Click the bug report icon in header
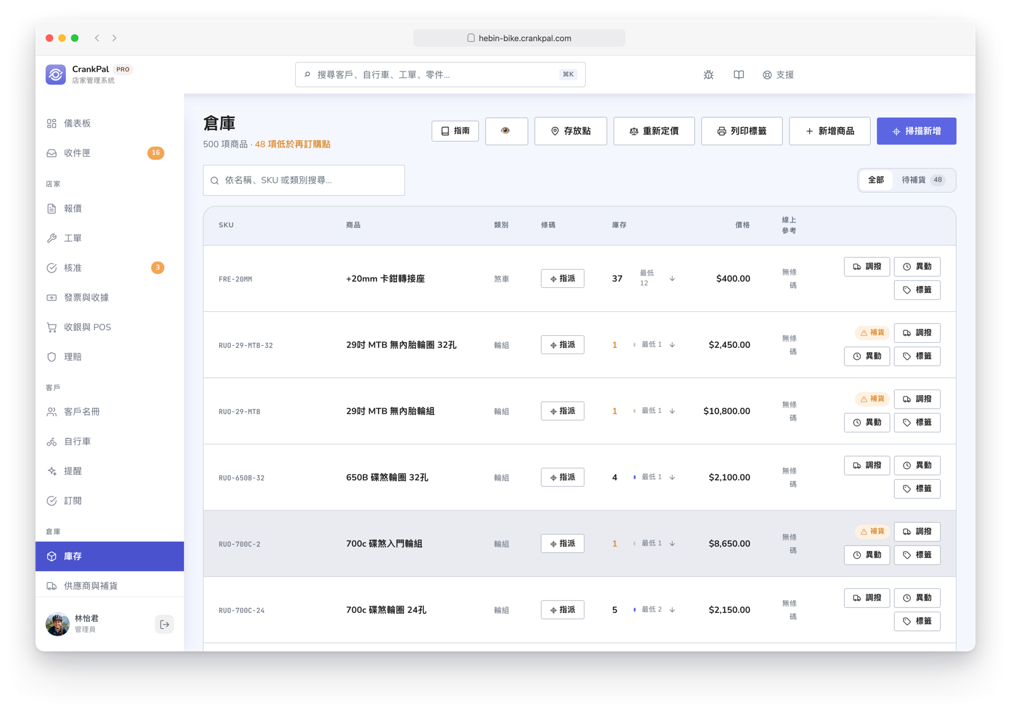This screenshot has height=714, width=1011. coord(708,74)
